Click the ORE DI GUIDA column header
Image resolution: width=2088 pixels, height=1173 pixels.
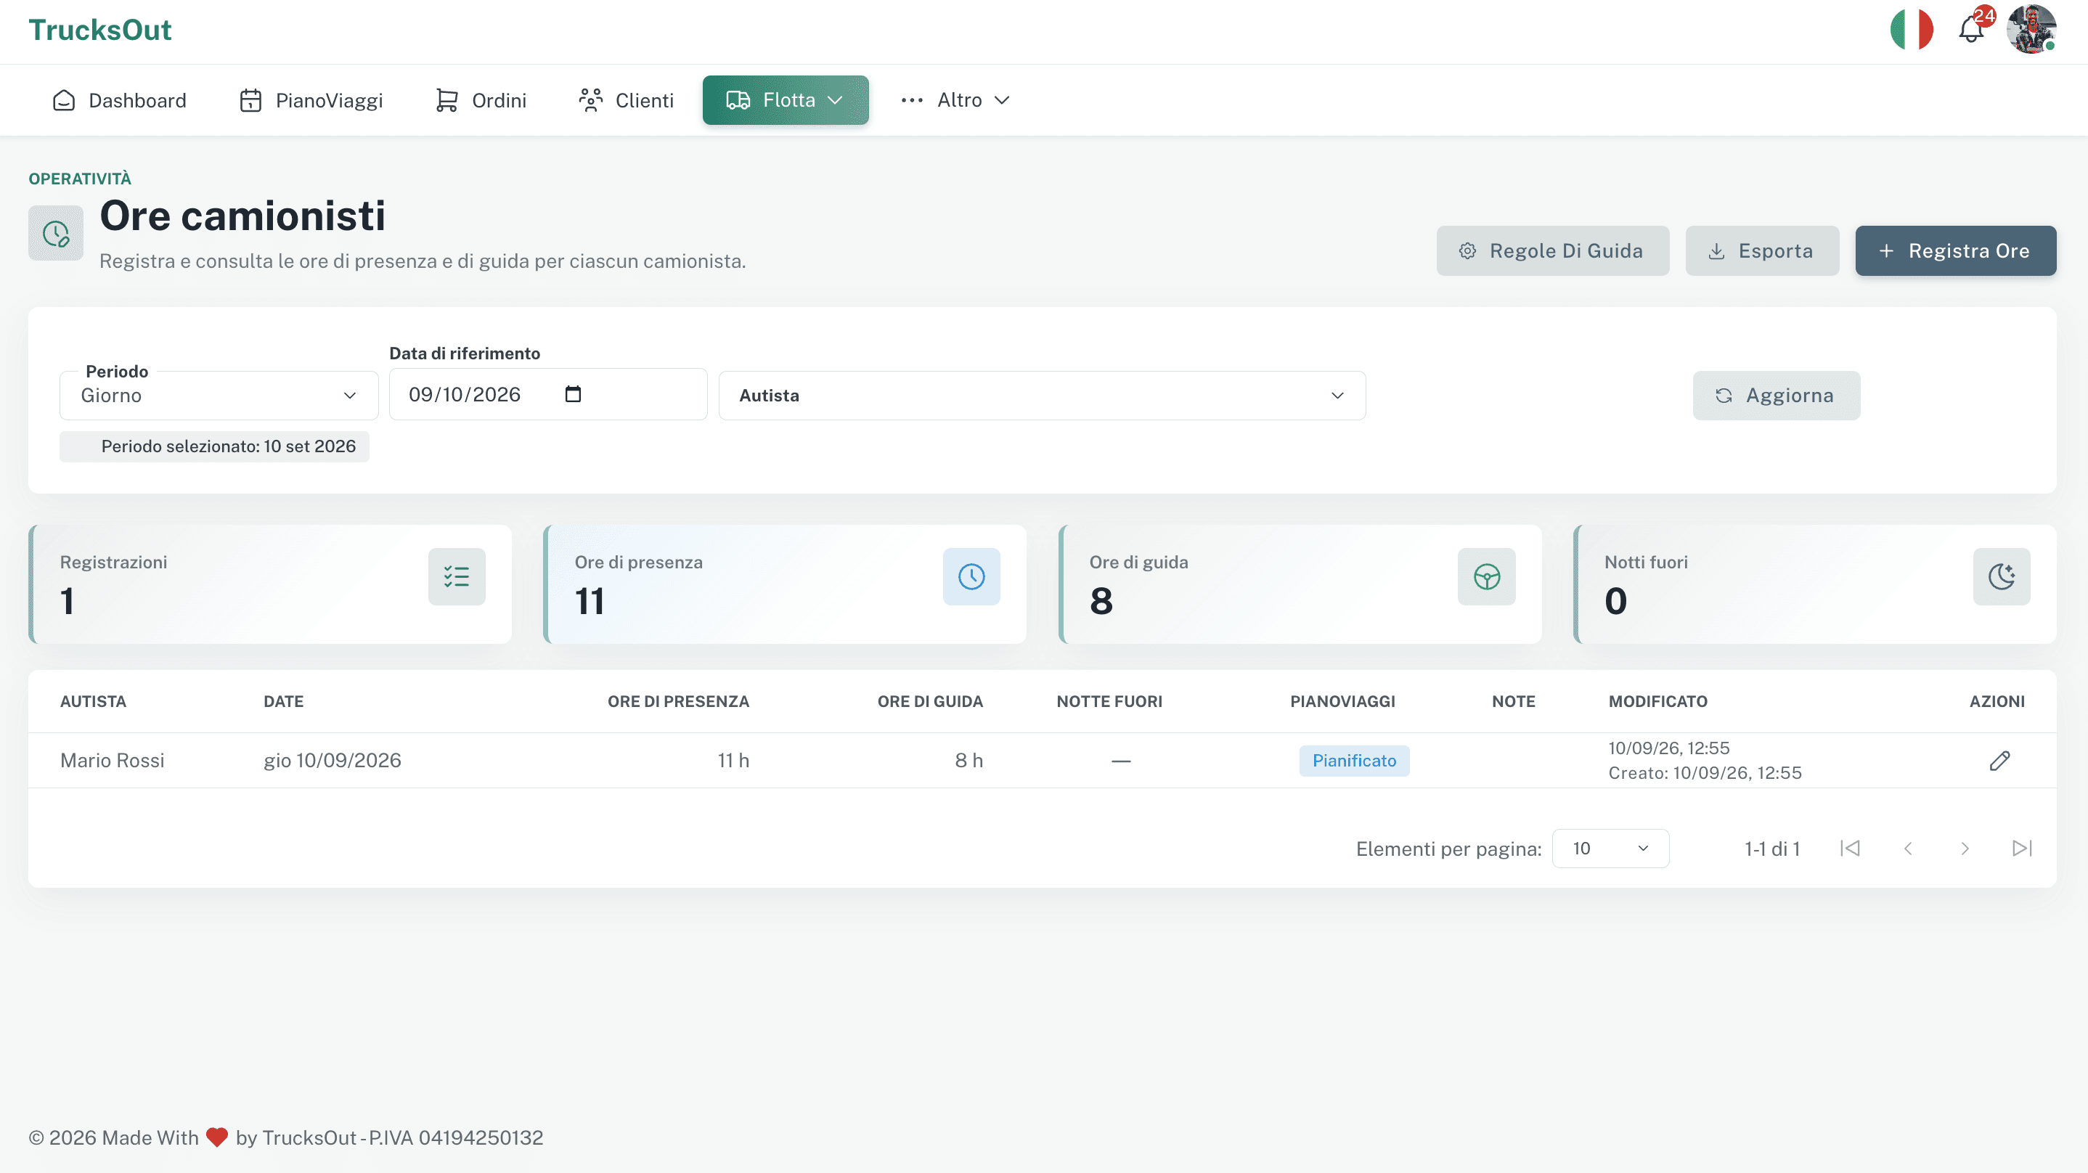930,701
